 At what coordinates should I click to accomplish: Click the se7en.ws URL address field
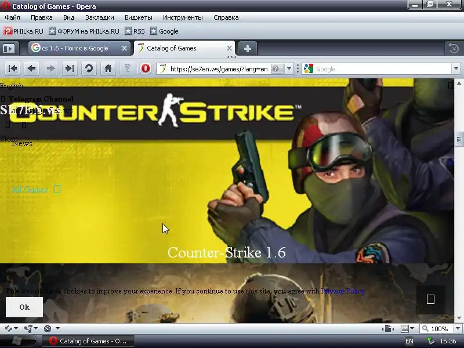[219, 69]
